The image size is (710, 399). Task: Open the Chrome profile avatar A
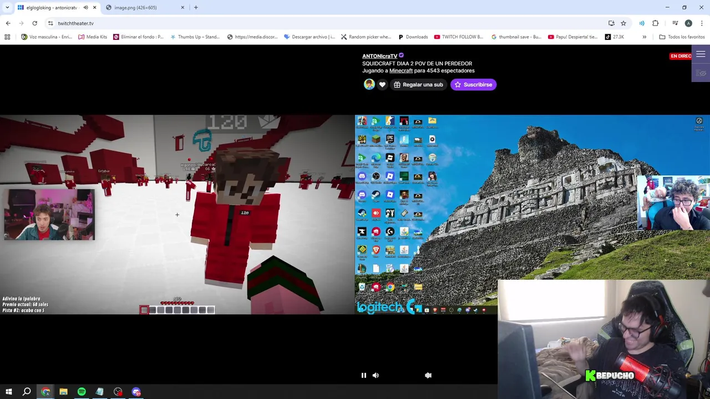click(x=688, y=23)
